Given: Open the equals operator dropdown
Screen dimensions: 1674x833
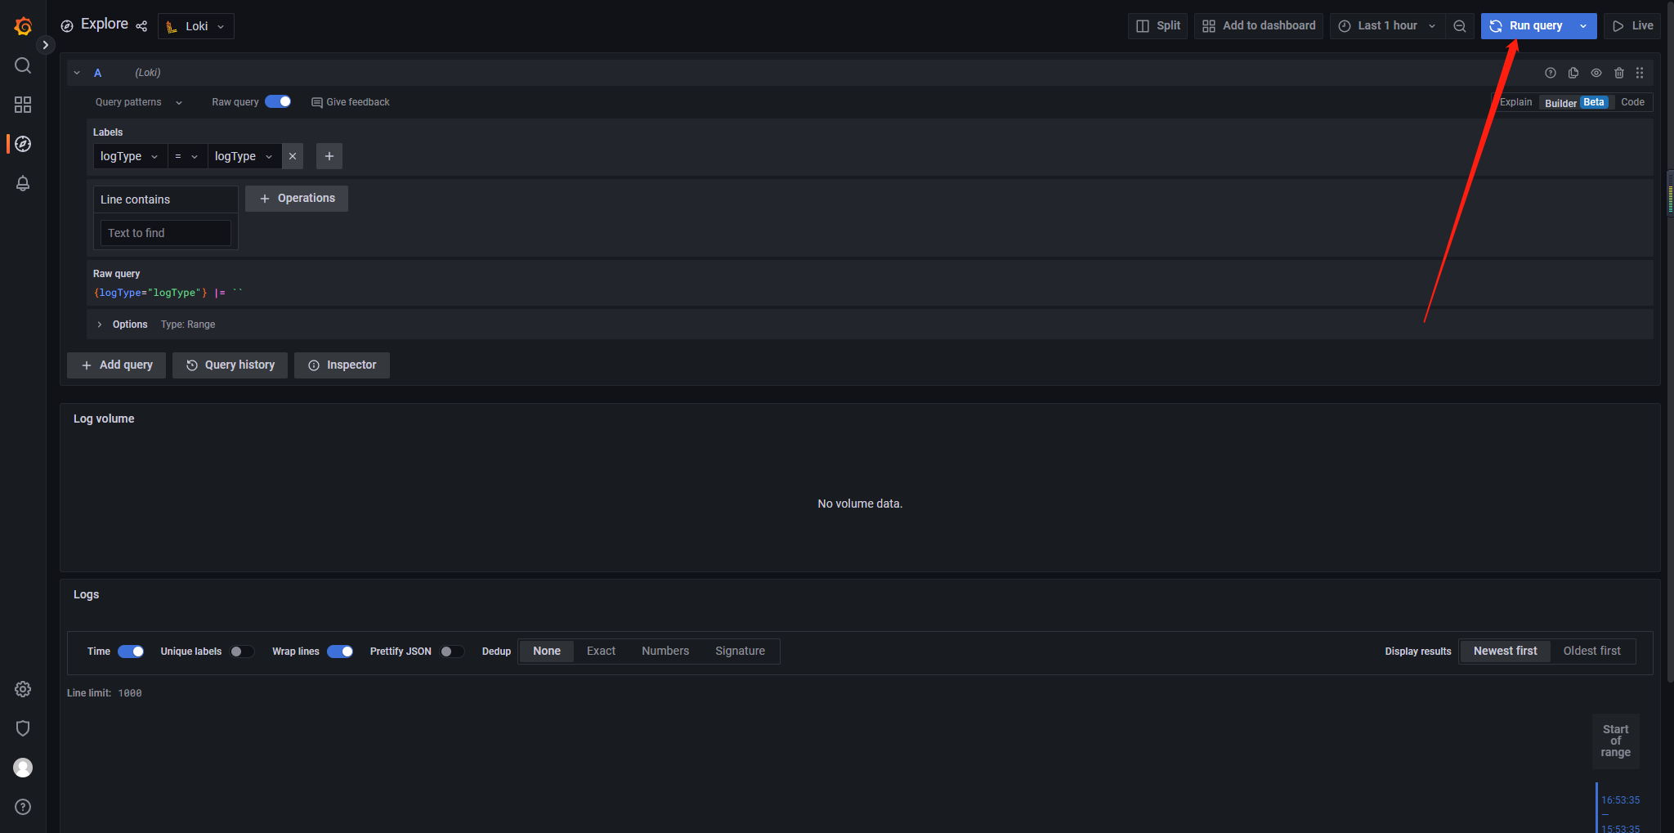Looking at the screenshot, I should (x=187, y=156).
